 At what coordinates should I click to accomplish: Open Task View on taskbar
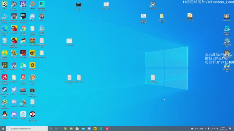point(56,129)
